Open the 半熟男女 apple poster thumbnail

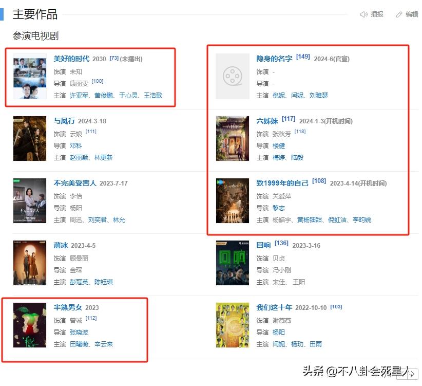pos(30,325)
